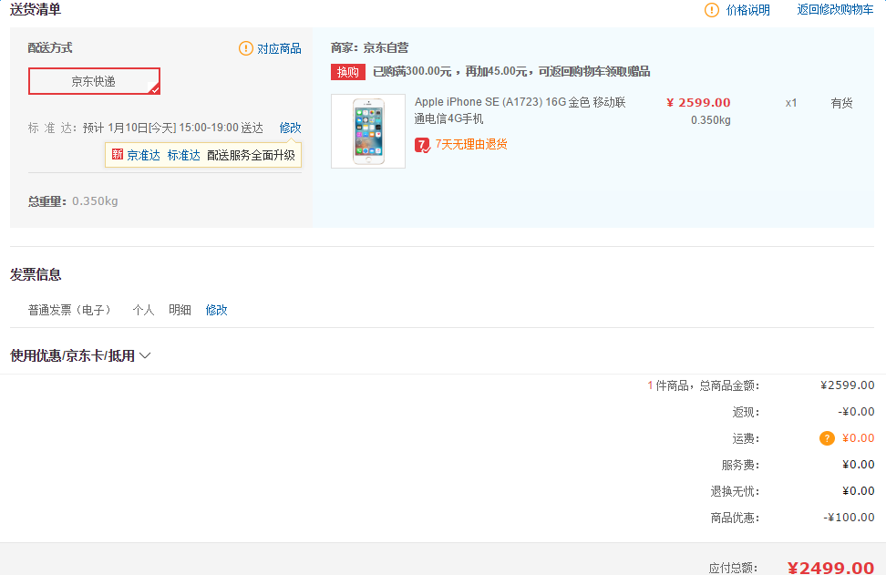Viewport: 886px width, 575px height.
Task: Click 修改 for invoice information
Action: point(216,310)
